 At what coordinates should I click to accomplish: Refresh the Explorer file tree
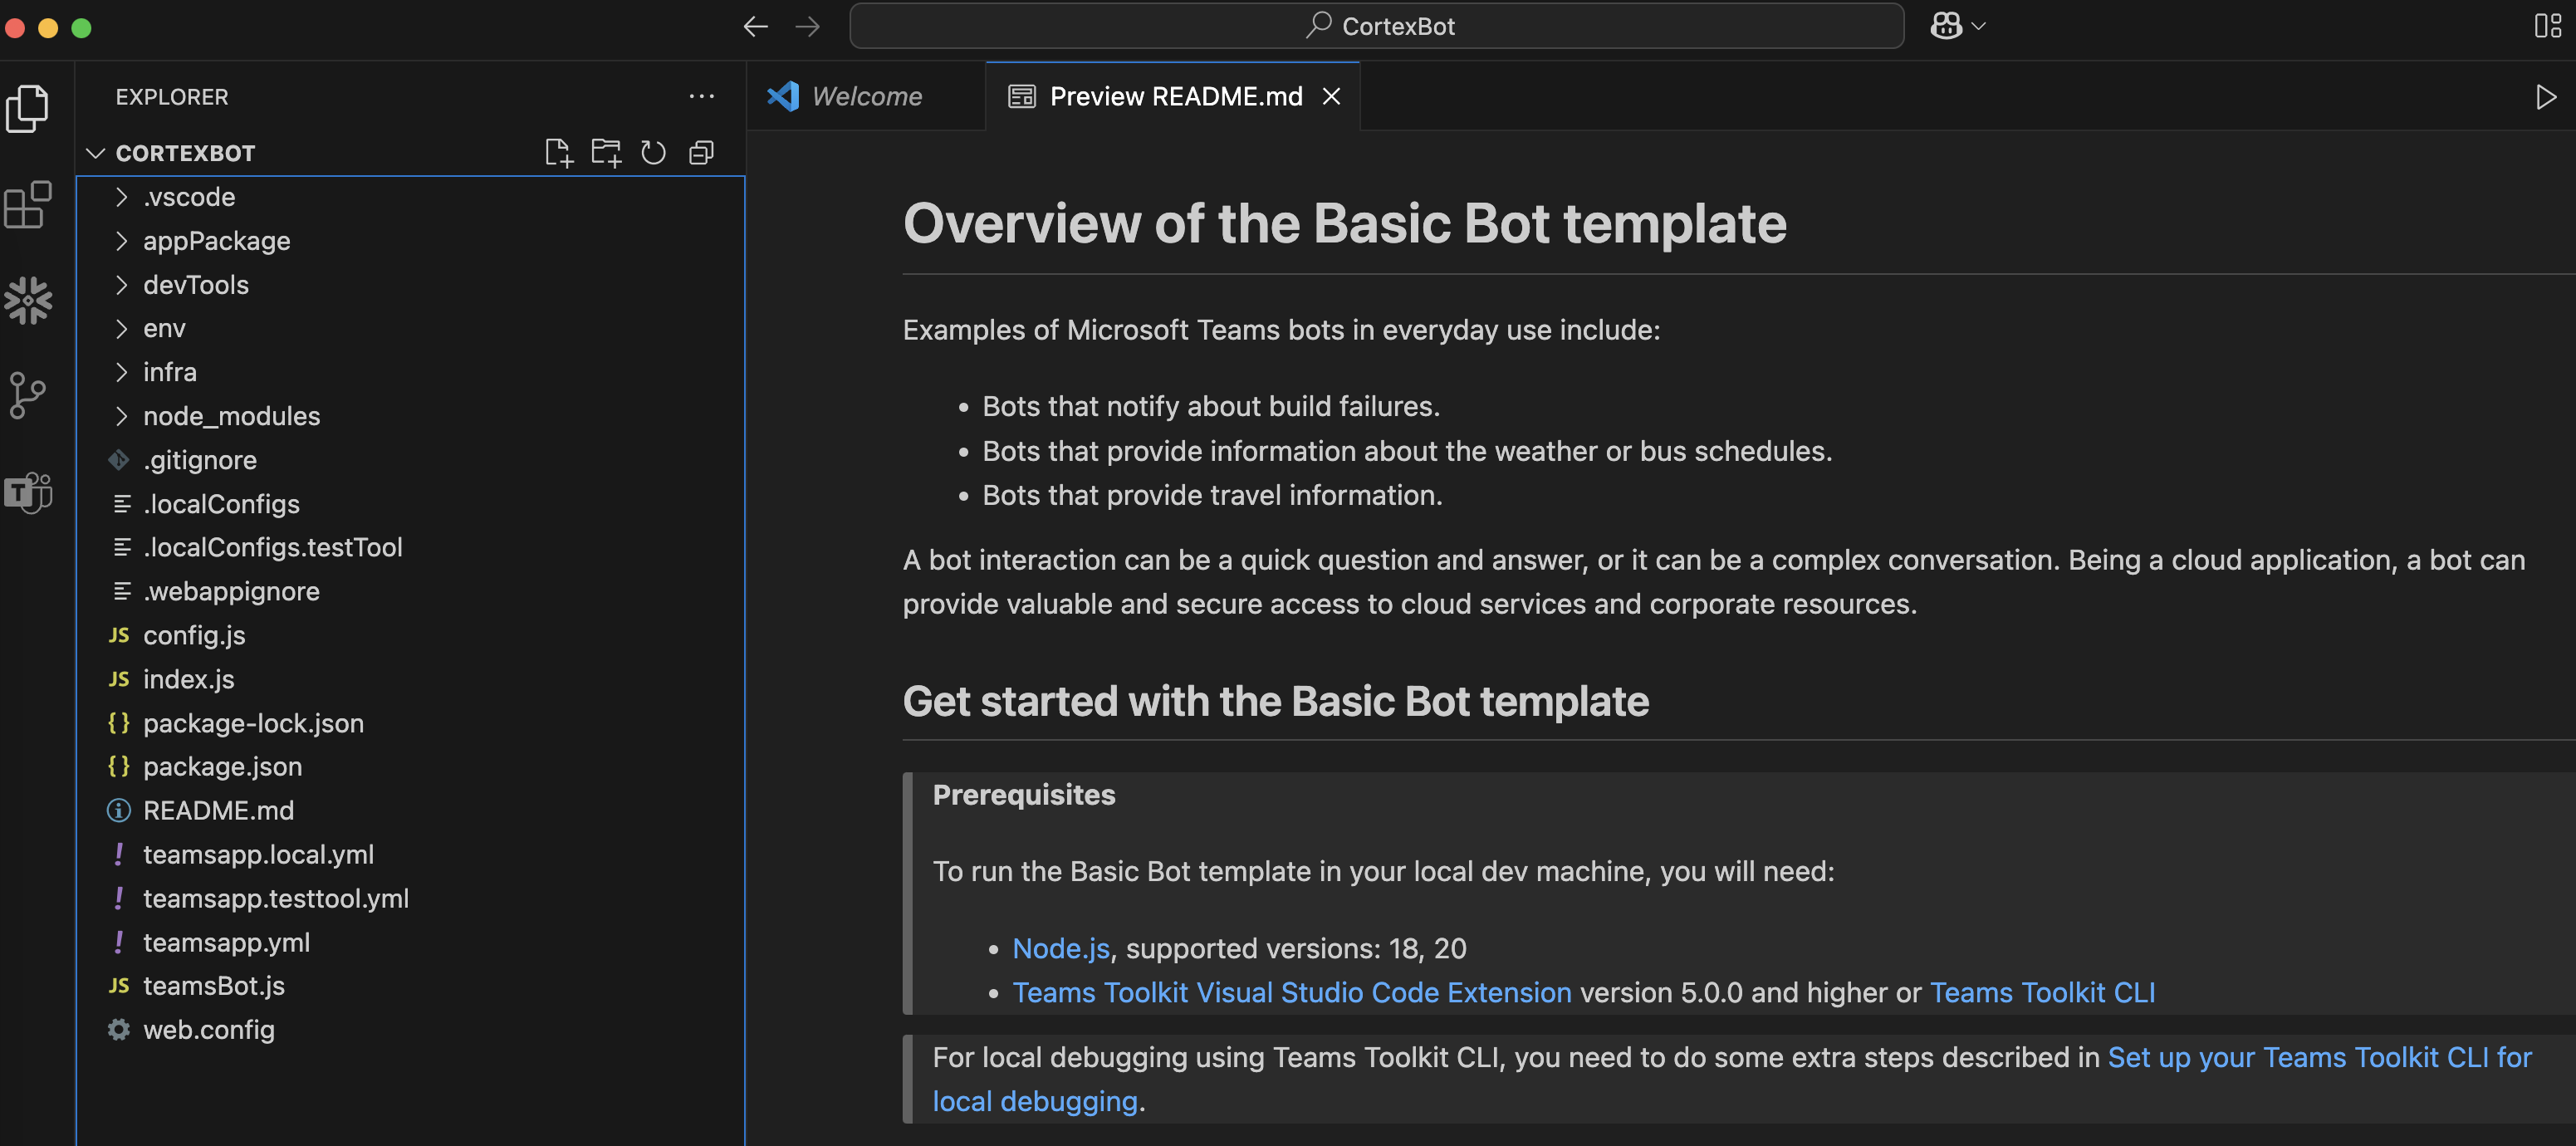(x=652, y=152)
